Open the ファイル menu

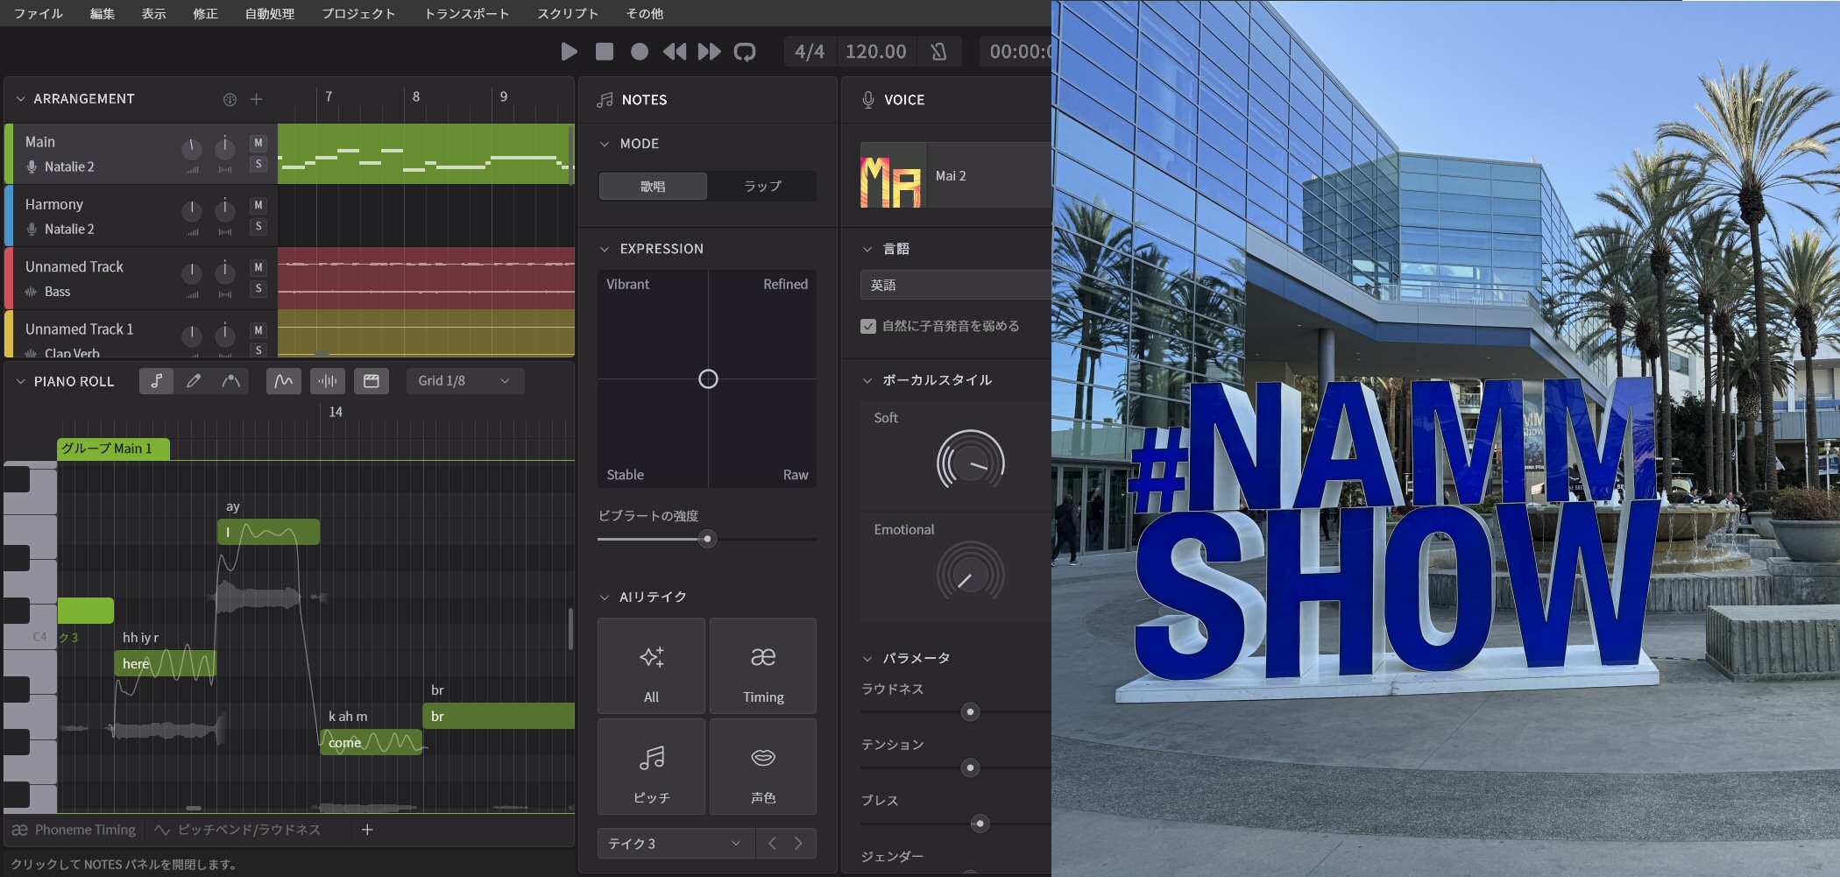tap(38, 13)
